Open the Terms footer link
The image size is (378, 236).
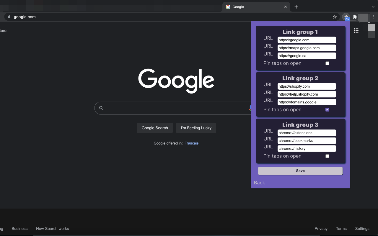point(341,229)
